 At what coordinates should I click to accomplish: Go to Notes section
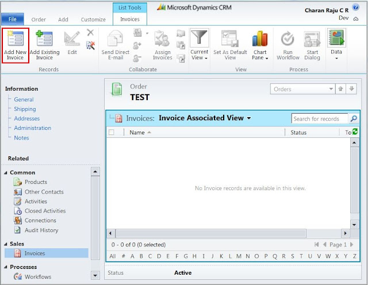(x=21, y=138)
